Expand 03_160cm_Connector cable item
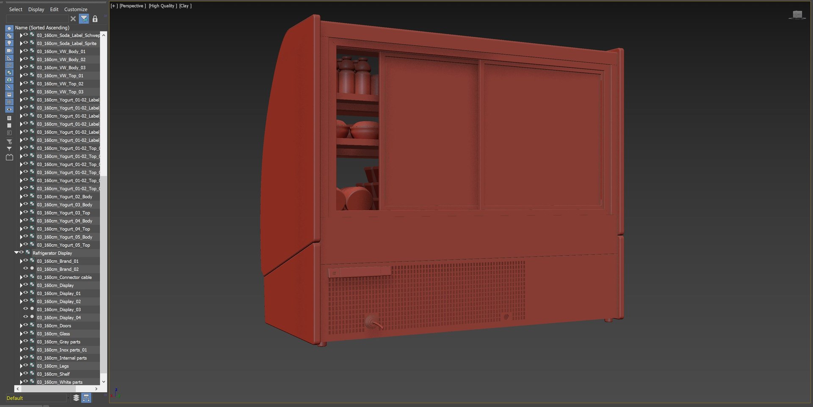Screen dimensions: 813x407 (21, 277)
